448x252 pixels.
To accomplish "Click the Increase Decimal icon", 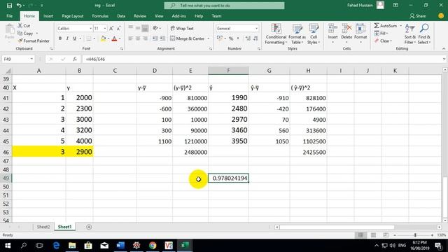I will pyautogui.click(x=248, y=38).
